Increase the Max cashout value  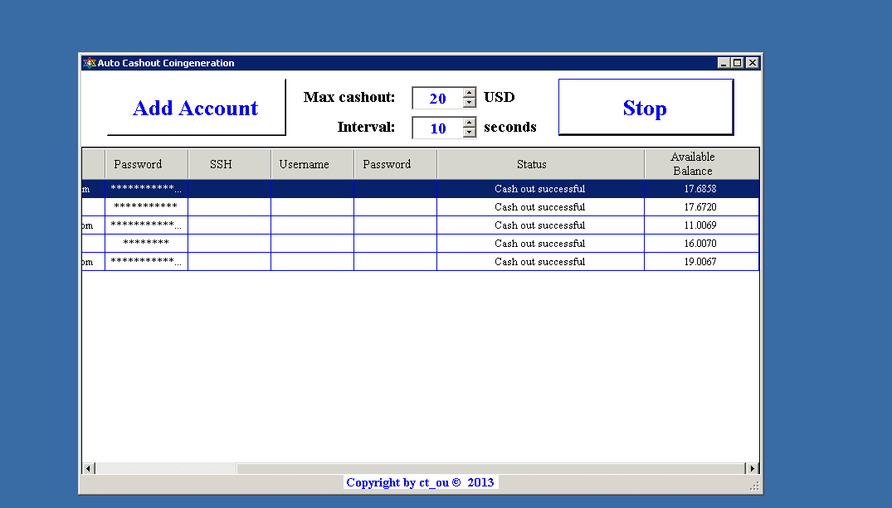coord(470,93)
